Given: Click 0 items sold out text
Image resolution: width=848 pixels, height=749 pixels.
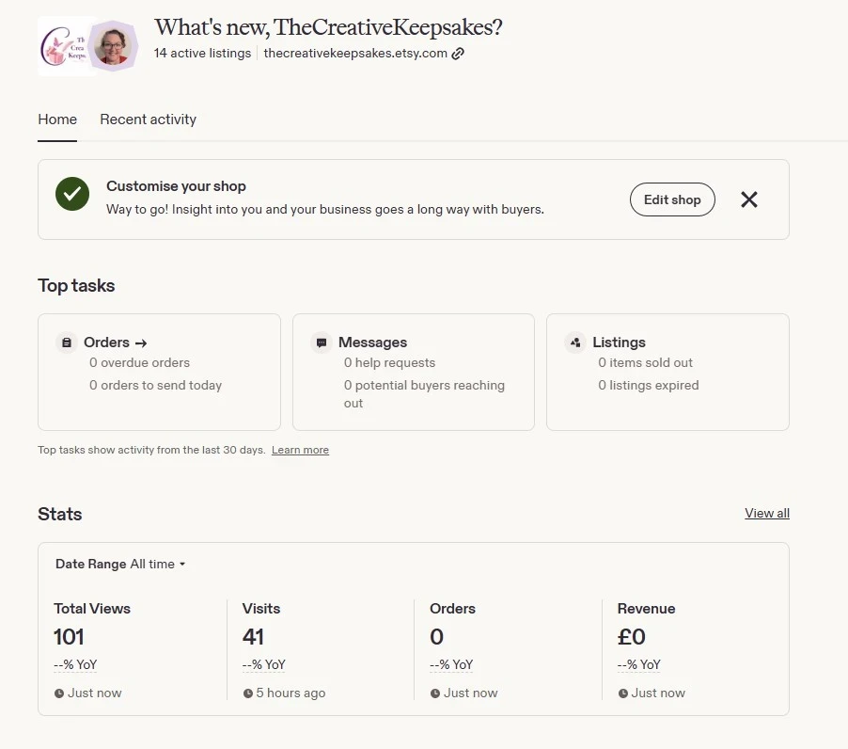Looking at the screenshot, I should coord(645,362).
